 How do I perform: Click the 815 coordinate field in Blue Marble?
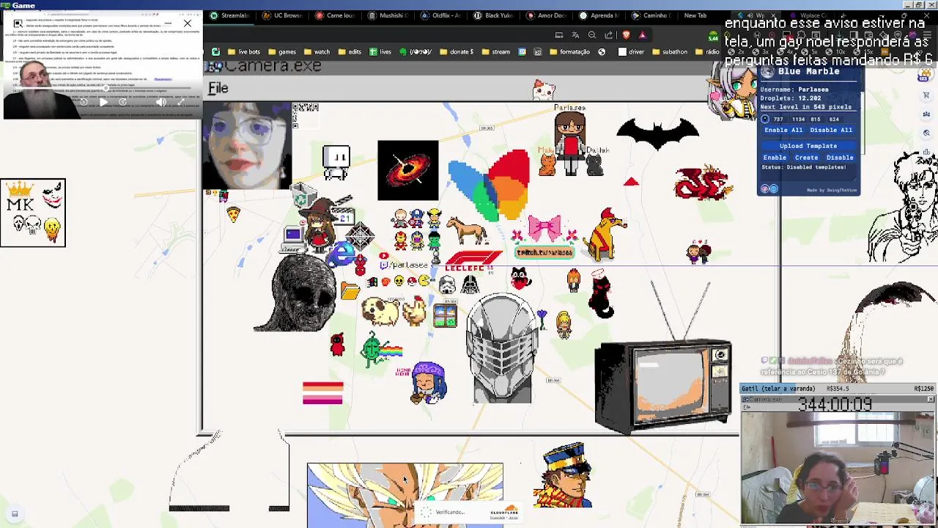tap(816, 119)
